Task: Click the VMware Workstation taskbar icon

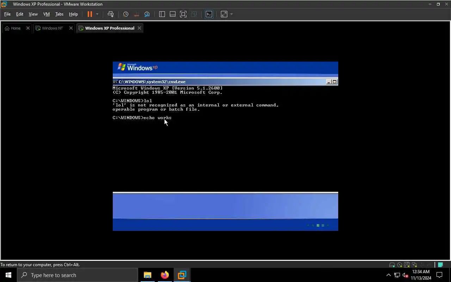Action: click(x=182, y=275)
